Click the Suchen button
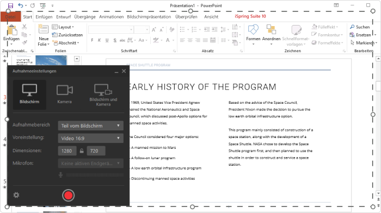 [x=360, y=27]
